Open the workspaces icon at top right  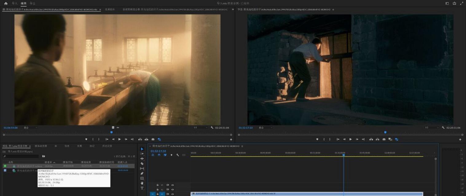(447, 3)
